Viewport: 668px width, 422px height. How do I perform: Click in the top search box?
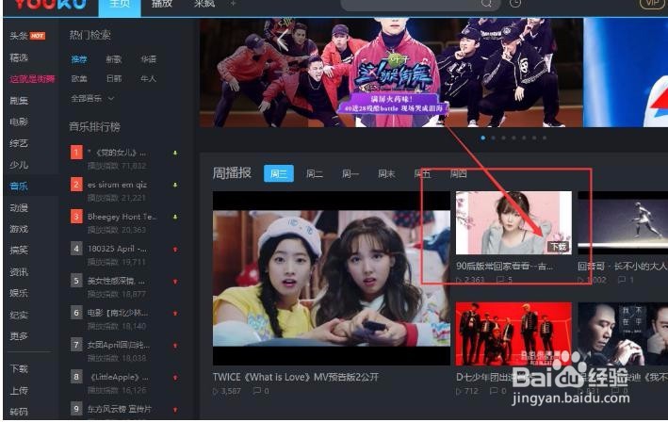pos(411,5)
